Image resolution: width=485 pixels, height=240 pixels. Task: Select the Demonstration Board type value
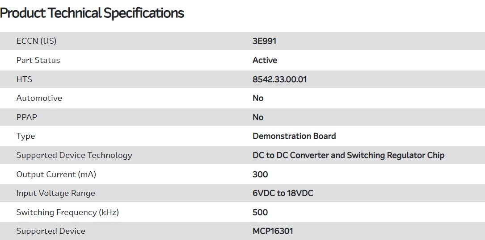[x=294, y=136]
